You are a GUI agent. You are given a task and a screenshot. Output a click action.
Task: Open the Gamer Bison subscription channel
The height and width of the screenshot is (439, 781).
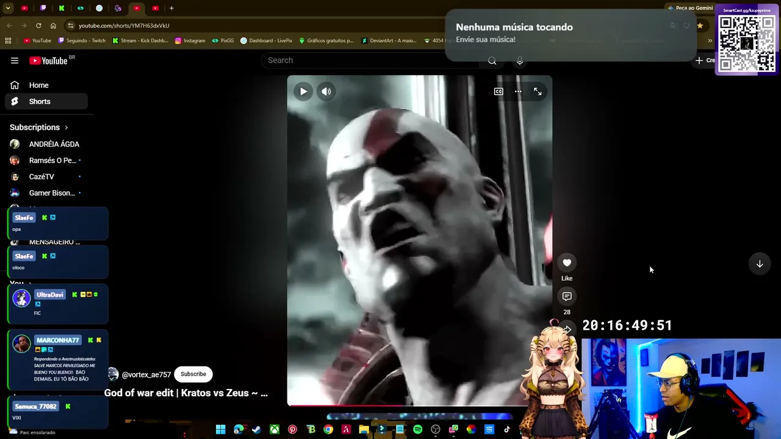46,193
